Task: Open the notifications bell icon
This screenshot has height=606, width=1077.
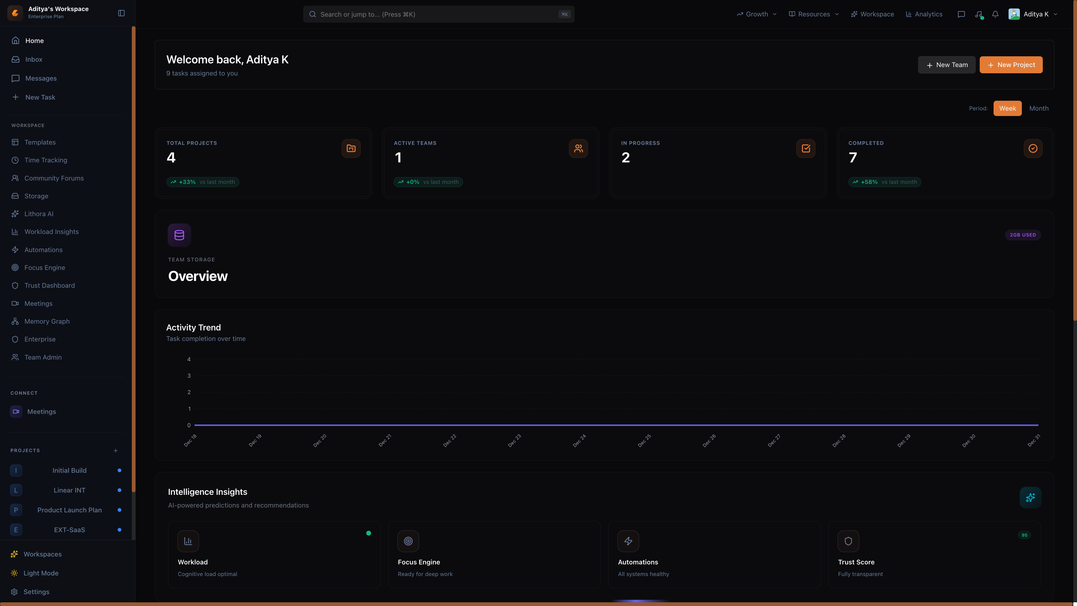Action: (x=995, y=14)
